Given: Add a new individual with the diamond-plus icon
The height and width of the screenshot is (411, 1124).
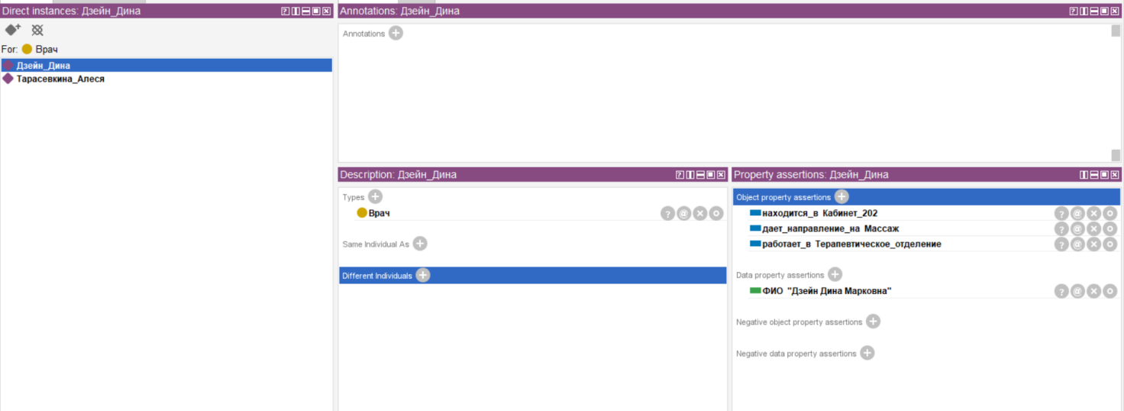Looking at the screenshot, I should (x=13, y=30).
